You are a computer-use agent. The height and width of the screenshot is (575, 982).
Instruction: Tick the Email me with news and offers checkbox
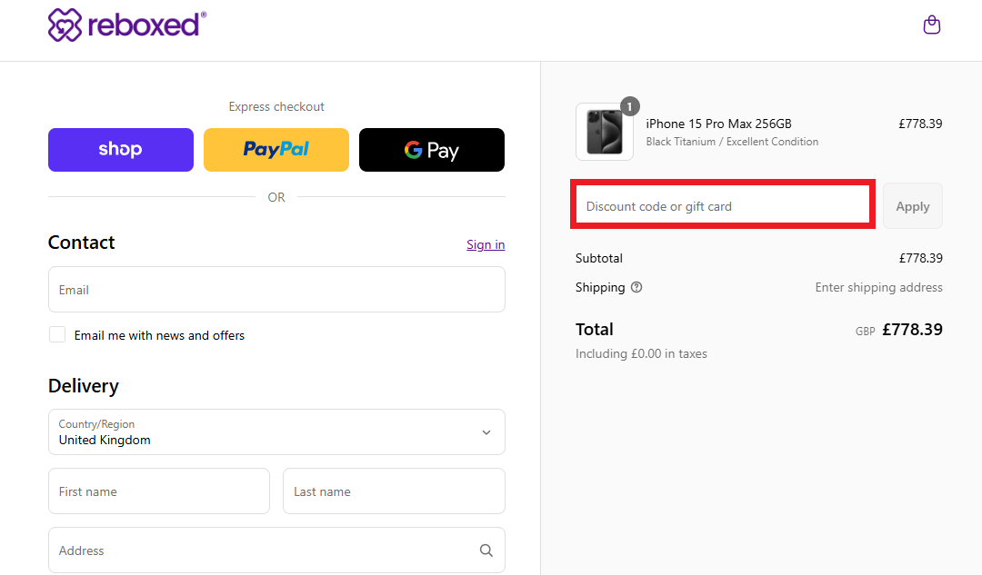click(57, 335)
